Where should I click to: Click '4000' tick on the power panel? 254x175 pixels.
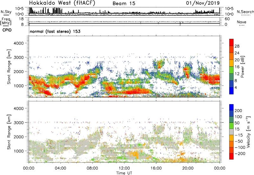coord(18,43)
